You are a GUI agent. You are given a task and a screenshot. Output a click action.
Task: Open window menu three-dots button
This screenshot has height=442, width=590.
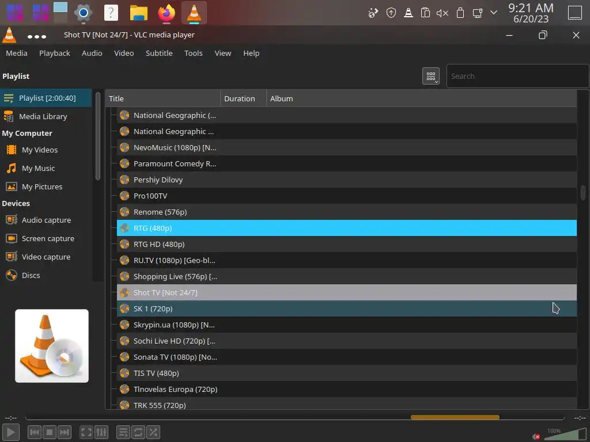pyautogui.click(x=37, y=36)
